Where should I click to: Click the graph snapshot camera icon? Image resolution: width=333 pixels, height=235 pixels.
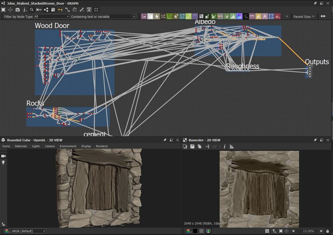click(x=18, y=10)
